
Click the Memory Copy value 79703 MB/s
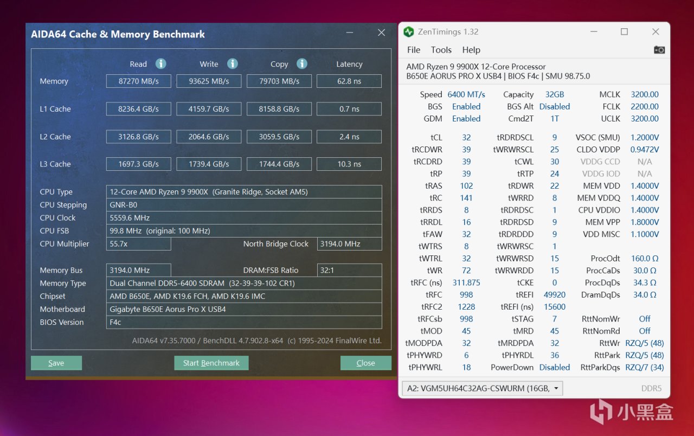click(x=279, y=81)
